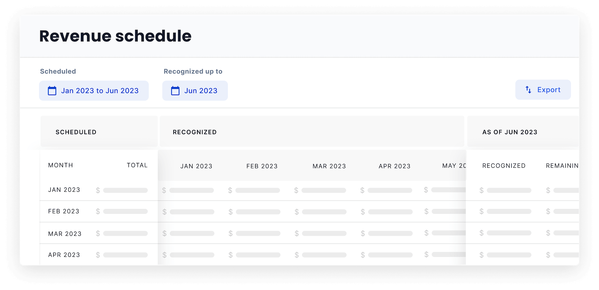Click the MONTH column header

tap(60, 165)
